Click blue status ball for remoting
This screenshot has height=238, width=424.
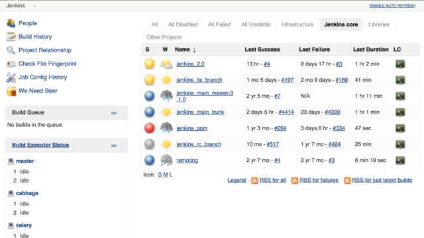(x=150, y=160)
